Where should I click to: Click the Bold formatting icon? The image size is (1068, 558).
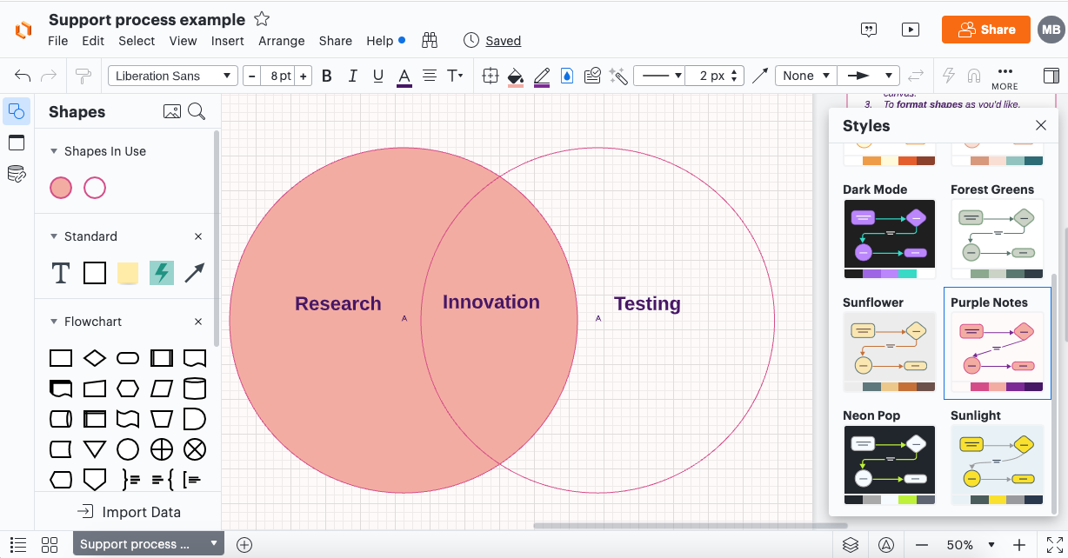[327, 76]
